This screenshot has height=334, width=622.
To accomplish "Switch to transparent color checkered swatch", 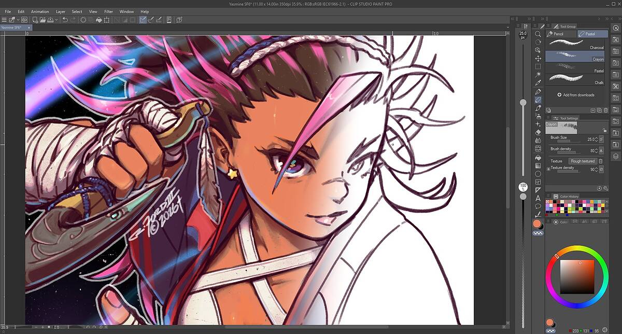I will (x=538, y=233).
